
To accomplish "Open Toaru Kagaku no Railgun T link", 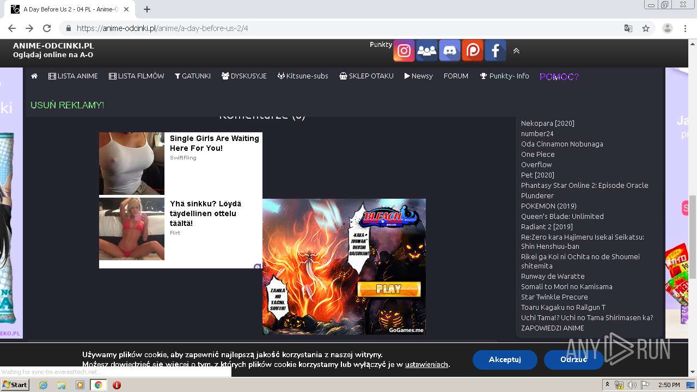I will click(563, 308).
